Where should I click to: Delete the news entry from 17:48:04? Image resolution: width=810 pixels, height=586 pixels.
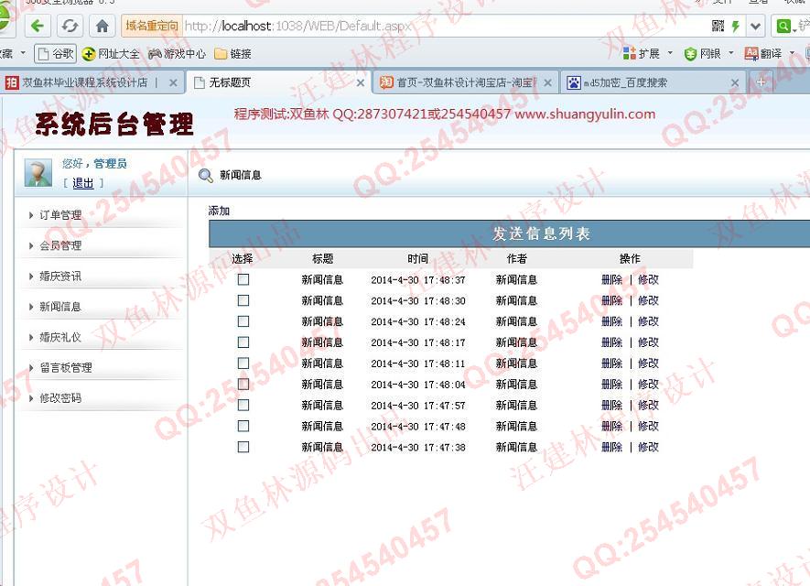612,384
